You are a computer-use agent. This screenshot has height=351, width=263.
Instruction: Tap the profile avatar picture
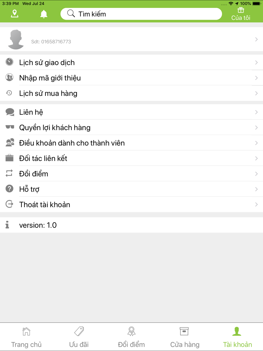click(x=16, y=39)
